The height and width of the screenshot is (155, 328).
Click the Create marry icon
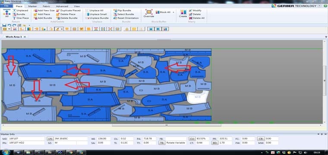pyautogui.click(x=183, y=12)
